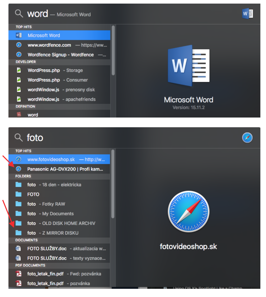
Task: Click the large Safari compass preview icon
Action: tap(188, 211)
